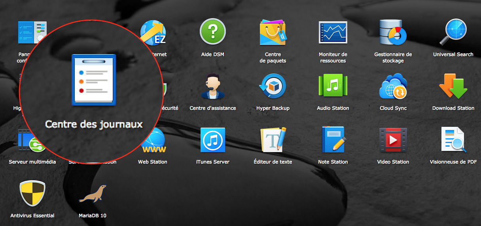Open Centre d'assistance
Image resolution: width=481 pixels, height=226 pixels.
[212, 87]
